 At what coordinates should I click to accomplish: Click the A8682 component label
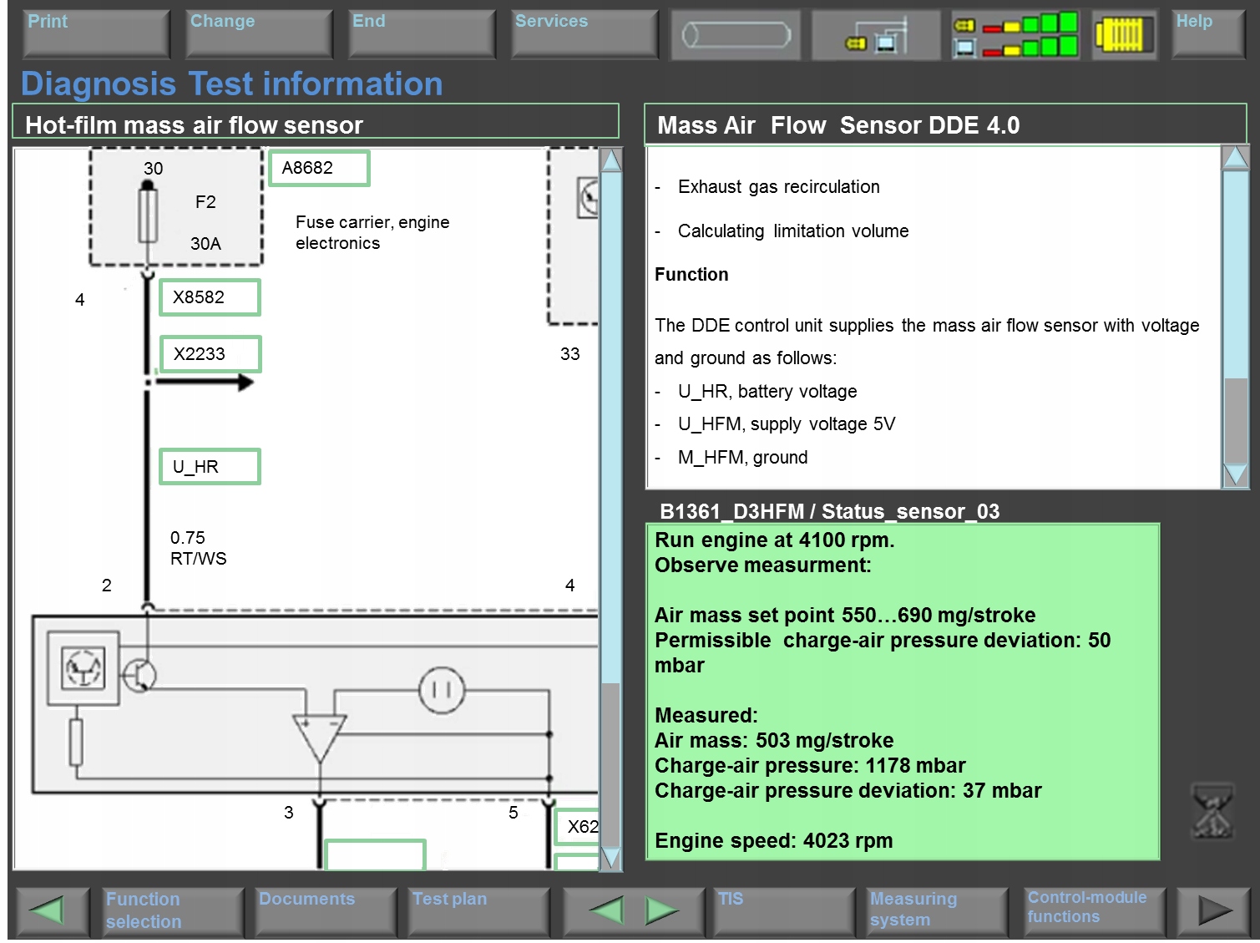coord(318,168)
